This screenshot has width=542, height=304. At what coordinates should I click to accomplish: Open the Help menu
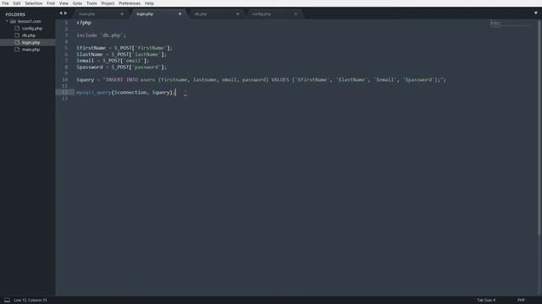coord(149,3)
